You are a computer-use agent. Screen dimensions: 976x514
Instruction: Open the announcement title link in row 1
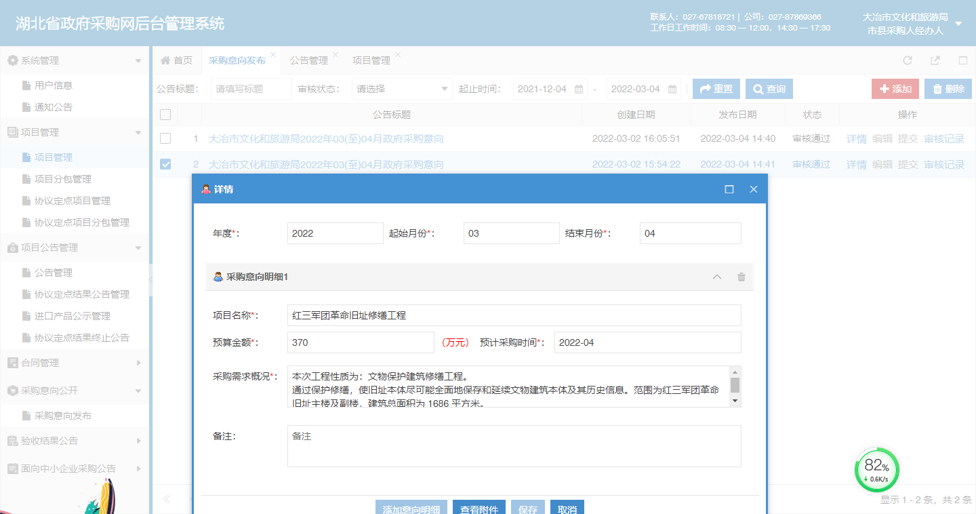click(326, 139)
